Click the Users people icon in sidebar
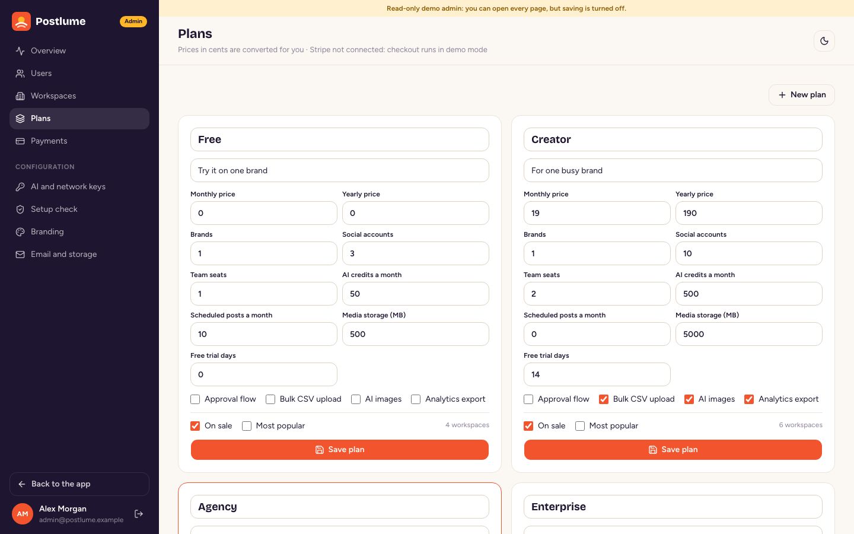Viewport: 854px width, 534px height. 20,74
